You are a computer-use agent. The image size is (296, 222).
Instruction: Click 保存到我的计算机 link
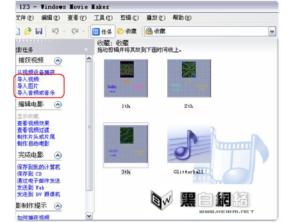[x=38, y=167]
